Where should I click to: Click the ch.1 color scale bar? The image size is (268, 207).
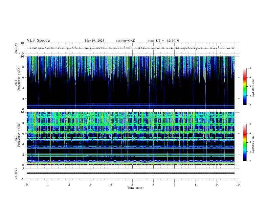[x=245, y=87]
